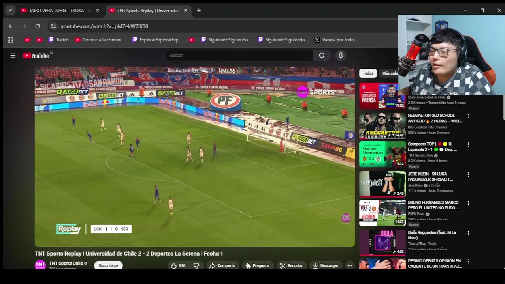Image resolution: width=505 pixels, height=284 pixels.
Task: Open options for REGGAETON OLD SCHOOL video
Action: (468, 116)
